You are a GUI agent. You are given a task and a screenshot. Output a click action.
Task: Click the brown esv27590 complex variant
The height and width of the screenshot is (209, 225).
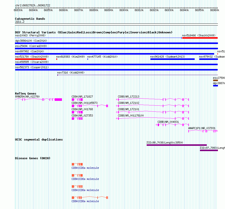(216, 80)
